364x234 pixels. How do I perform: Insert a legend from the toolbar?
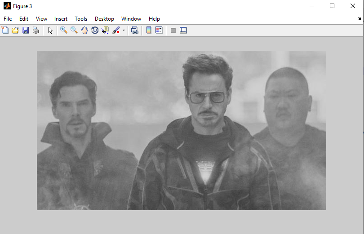159,31
